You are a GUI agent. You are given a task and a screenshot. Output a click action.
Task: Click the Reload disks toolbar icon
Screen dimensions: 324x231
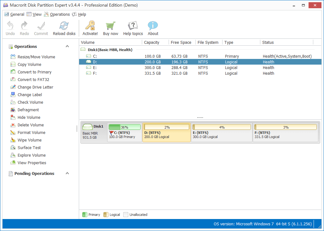pyautogui.click(x=64, y=26)
